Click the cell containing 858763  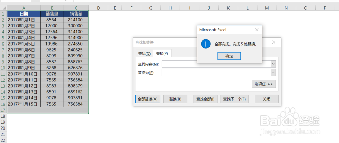pos(76,62)
